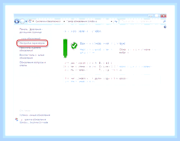Open sidebar «Просмотр журнала обновлений»
Screen dimensions: 180x141
point(30,49)
